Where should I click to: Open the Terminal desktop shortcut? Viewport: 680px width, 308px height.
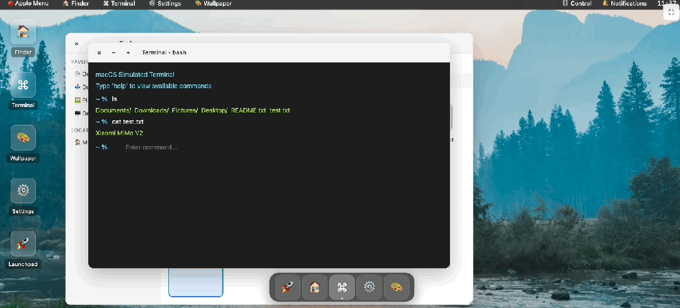(x=23, y=84)
